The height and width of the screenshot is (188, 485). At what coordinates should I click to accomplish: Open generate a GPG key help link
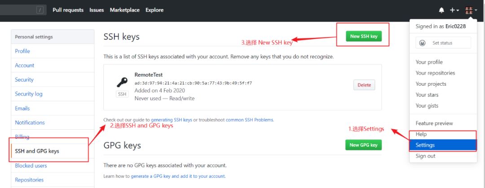178,176
